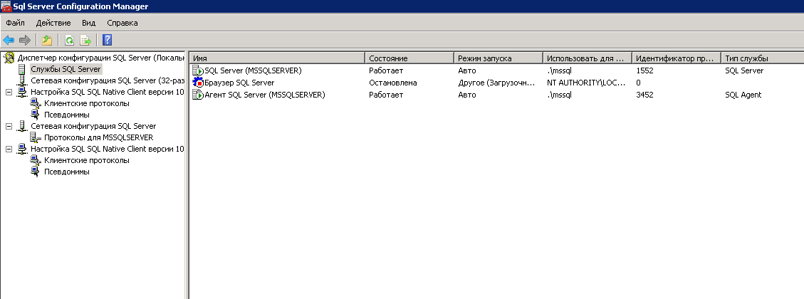
Task: Select the Агент SQL Server (MSSQLSERVER) row name
Action: (x=265, y=95)
